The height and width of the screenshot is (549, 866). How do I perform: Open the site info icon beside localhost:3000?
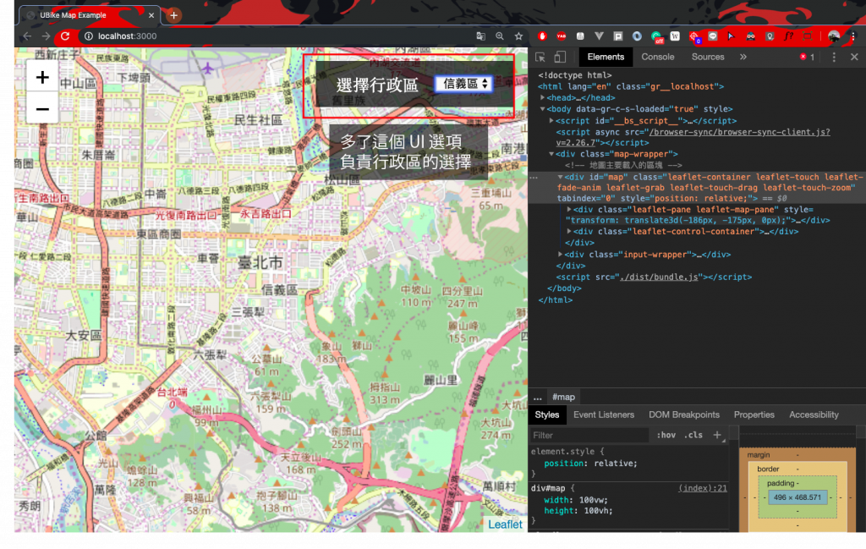coord(88,36)
